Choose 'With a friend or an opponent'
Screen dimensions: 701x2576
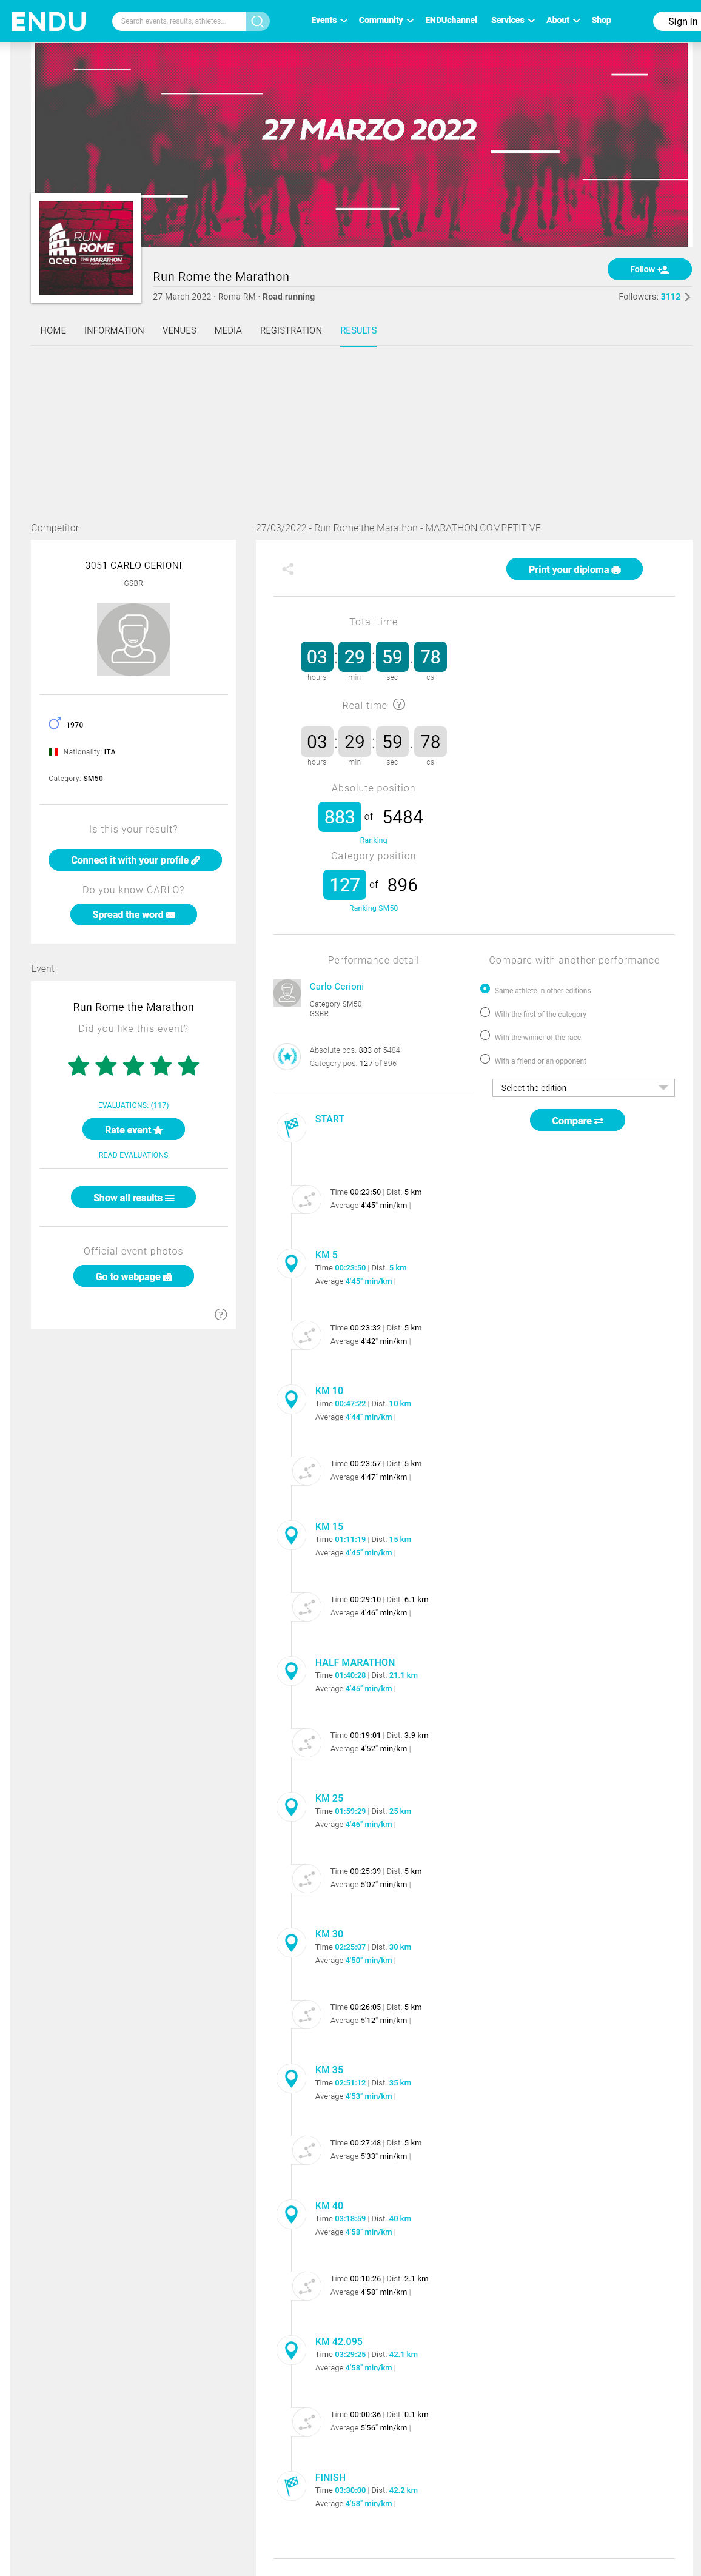[x=485, y=1059]
